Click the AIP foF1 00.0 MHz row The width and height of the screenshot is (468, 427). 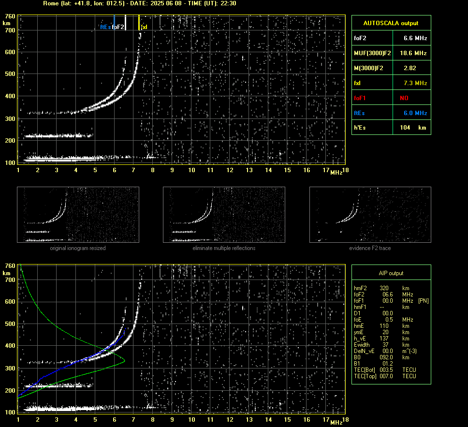(391, 301)
